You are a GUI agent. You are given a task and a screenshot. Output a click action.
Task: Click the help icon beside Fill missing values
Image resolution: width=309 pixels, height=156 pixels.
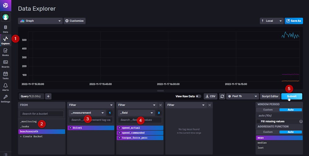coord(301,121)
